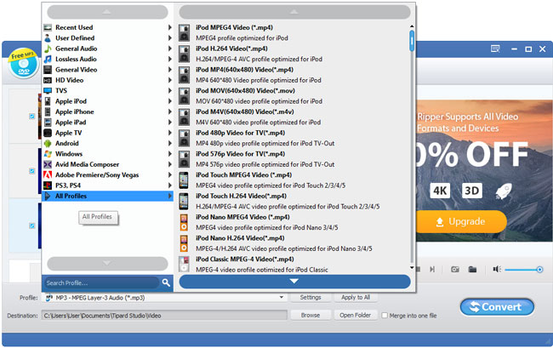This screenshot has width=553, height=348.
Task: Select the General Video category
Action: (x=107, y=70)
